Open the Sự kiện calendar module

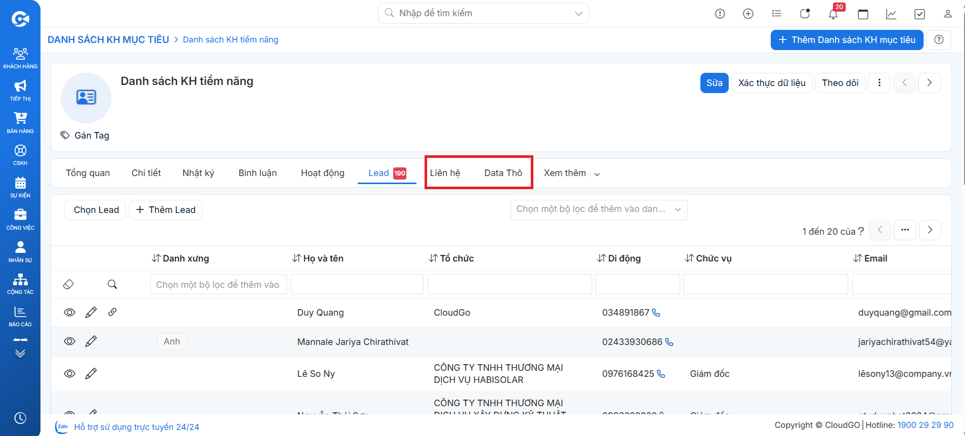(x=20, y=187)
